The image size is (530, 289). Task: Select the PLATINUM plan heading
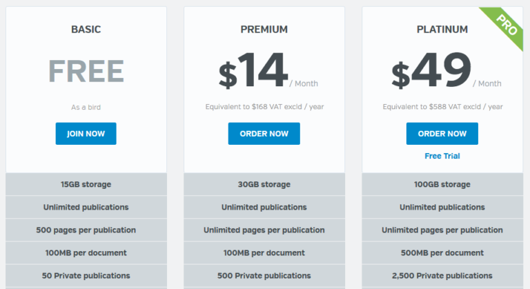click(x=442, y=30)
